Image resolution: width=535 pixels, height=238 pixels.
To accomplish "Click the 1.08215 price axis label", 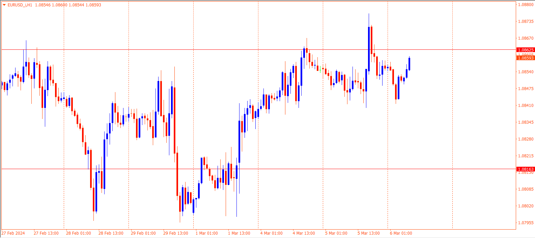I will click(526, 156).
